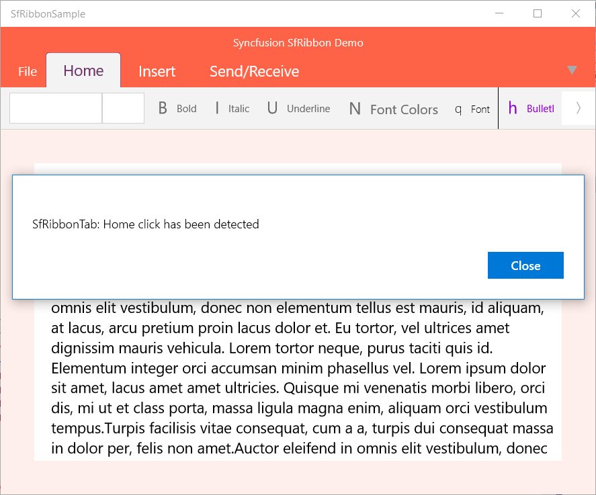Click the Syncfusion SfRibbon Demo title

coord(298,42)
